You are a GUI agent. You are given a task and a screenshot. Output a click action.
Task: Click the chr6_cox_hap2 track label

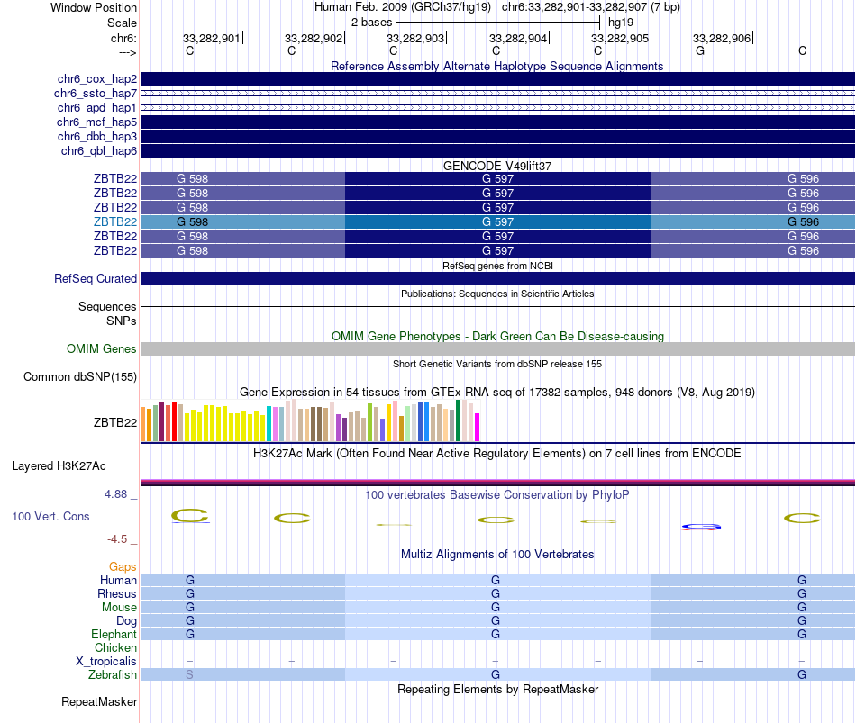pos(97,79)
